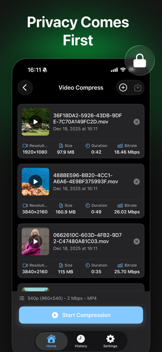Viewport: 162px width, 352px height.
Task: Play the village video thumbnail
Action: point(36,122)
